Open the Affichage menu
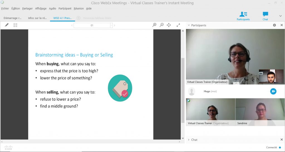This screenshot has height=152, width=285. click(41, 8)
